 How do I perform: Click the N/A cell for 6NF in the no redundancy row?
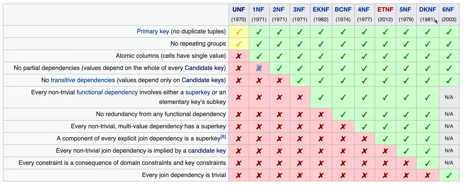(449, 114)
